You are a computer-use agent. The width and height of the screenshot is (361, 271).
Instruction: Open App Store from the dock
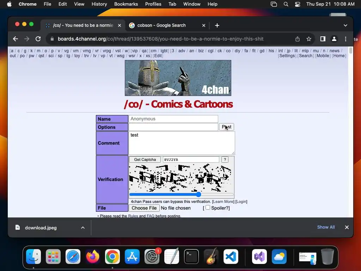click(132, 257)
